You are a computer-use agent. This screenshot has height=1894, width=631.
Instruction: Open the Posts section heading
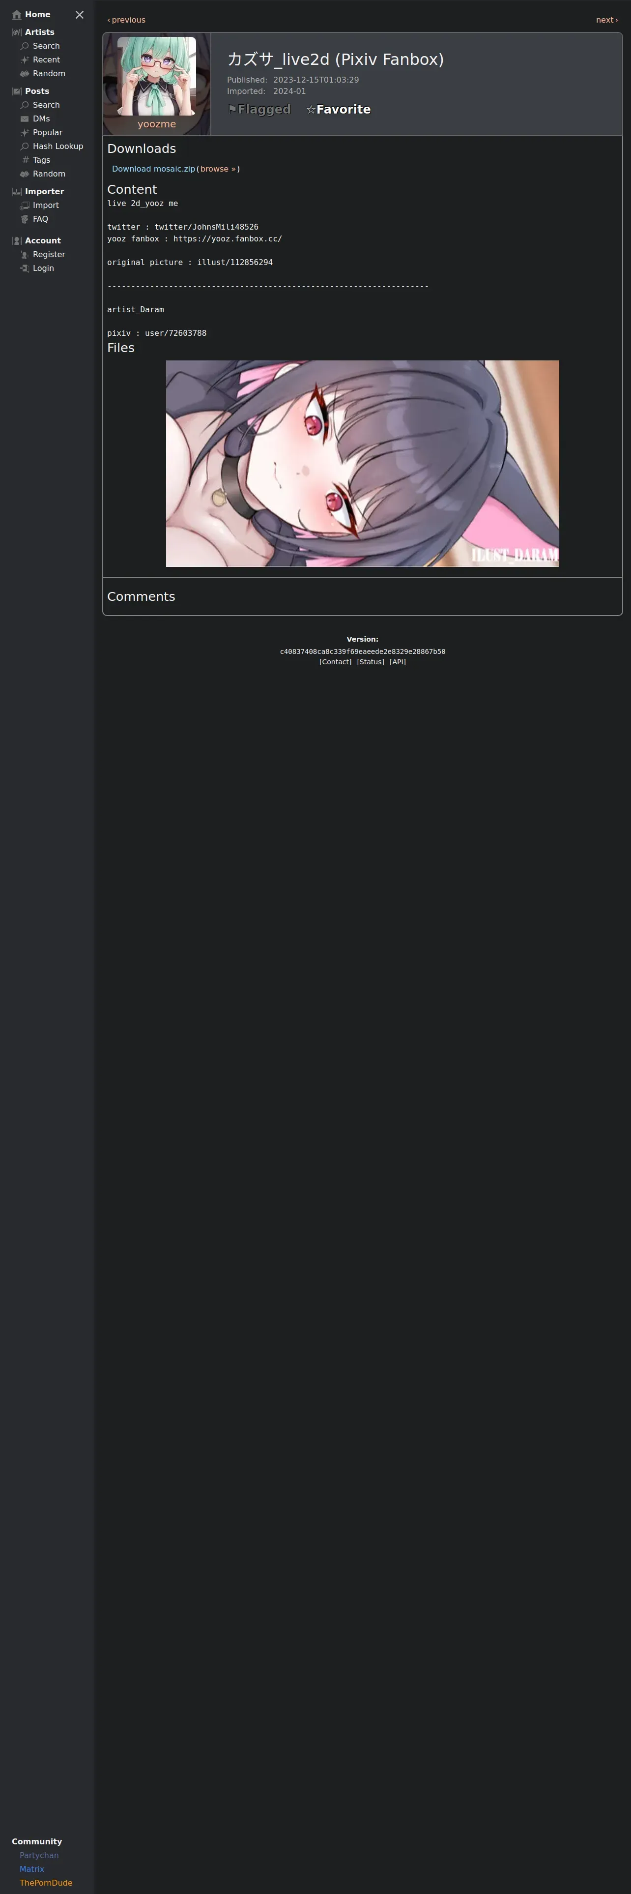pos(37,91)
